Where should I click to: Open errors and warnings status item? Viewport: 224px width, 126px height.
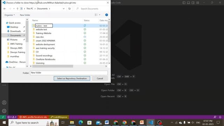coord(12,117)
